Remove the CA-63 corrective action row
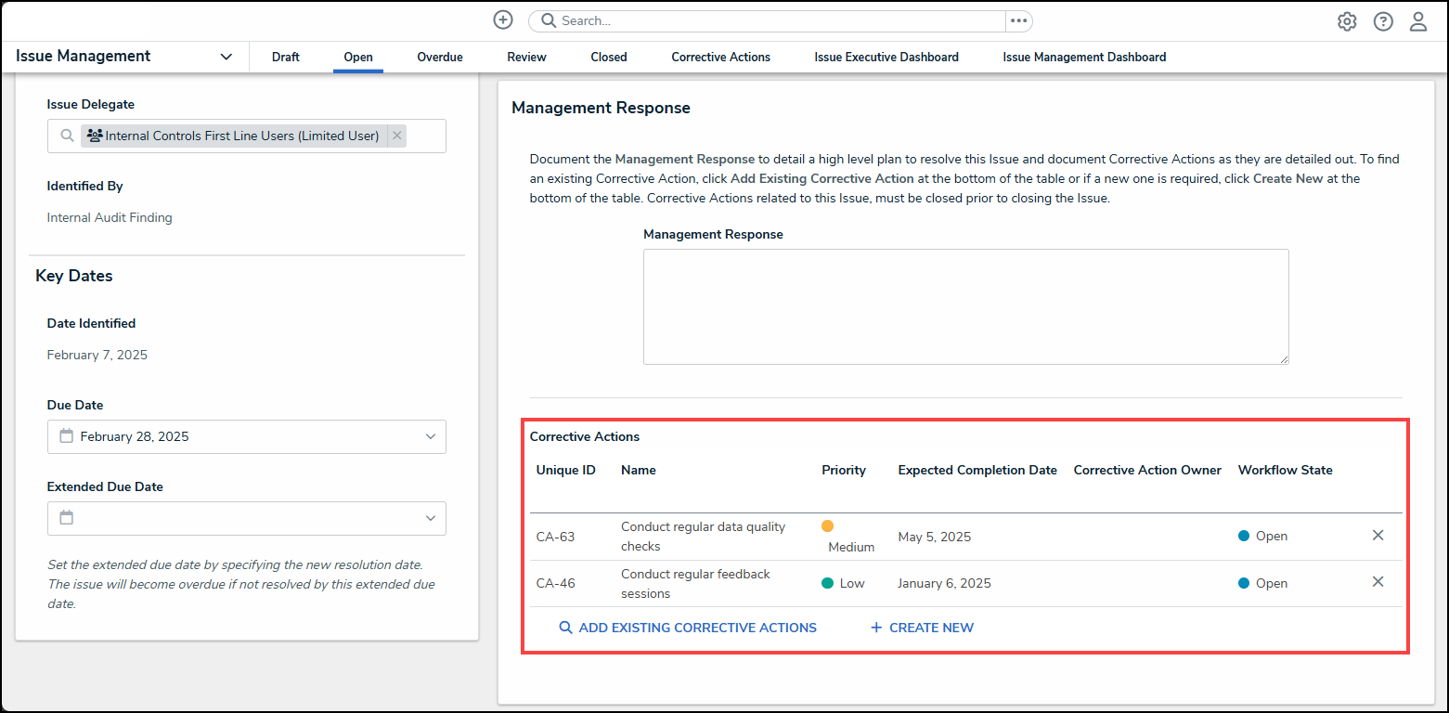 pyautogui.click(x=1378, y=536)
